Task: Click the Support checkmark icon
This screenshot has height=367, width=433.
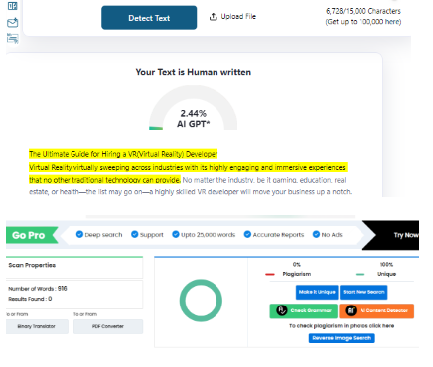Action: (134, 234)
